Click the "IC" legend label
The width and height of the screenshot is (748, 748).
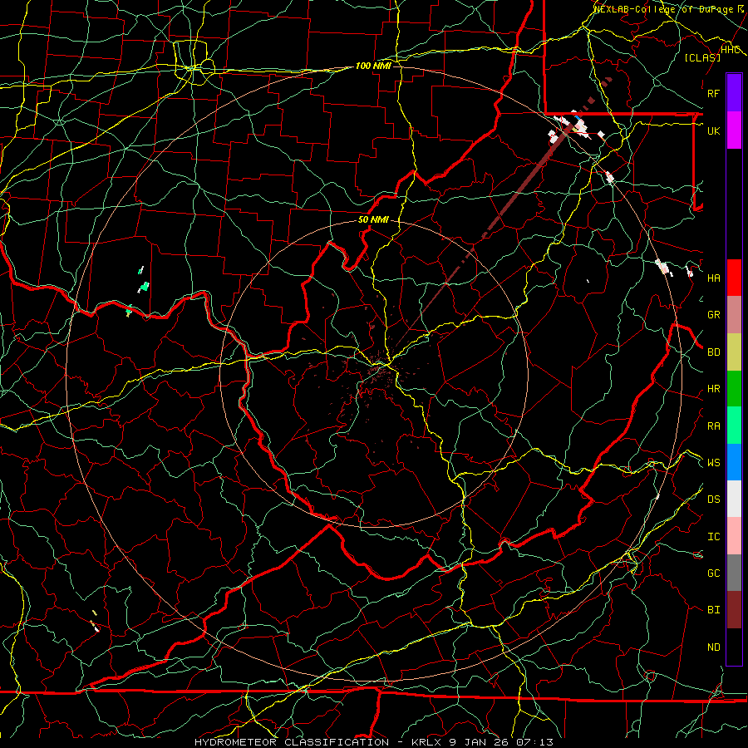(x=713, y=537)
